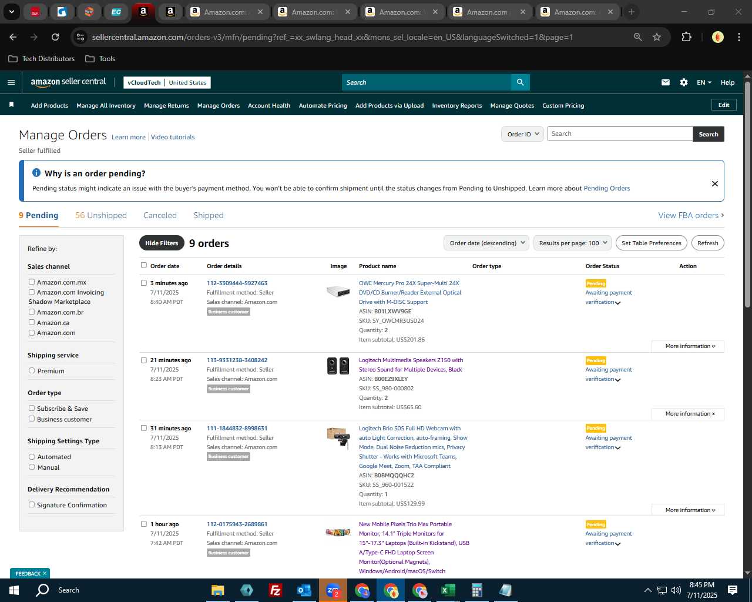752x602 pixels.
Task: Open Manage All Inventory in nav bar
Action: coord(106,106)
